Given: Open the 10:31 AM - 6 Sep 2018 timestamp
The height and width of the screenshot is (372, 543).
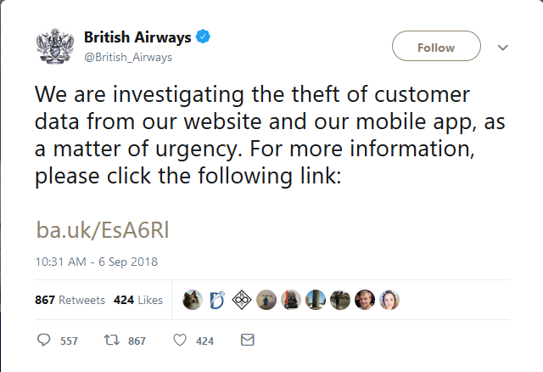Looking at the screenshot, I should point(97,261).
